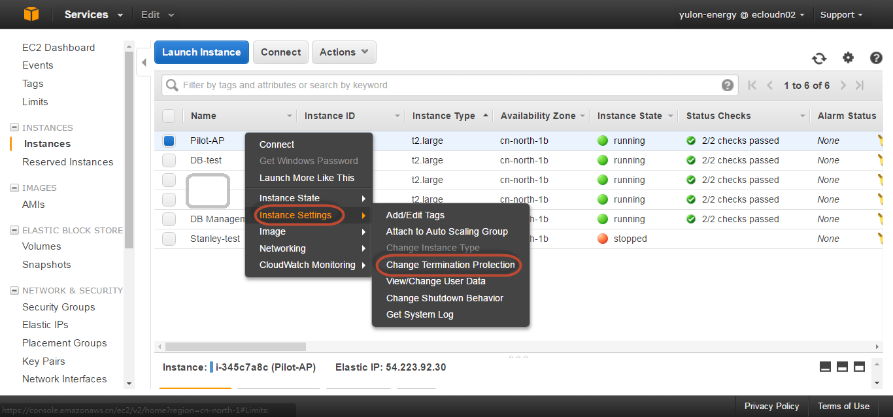Collapse the INSTANCES sidebar section
Viewport: 893px width, 417px height.
[x=14, y=127]
